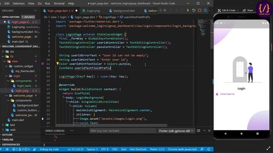Expand the web folder
Image resolution: width=273 pixels, height=153 pixels.
coord(3,130)
